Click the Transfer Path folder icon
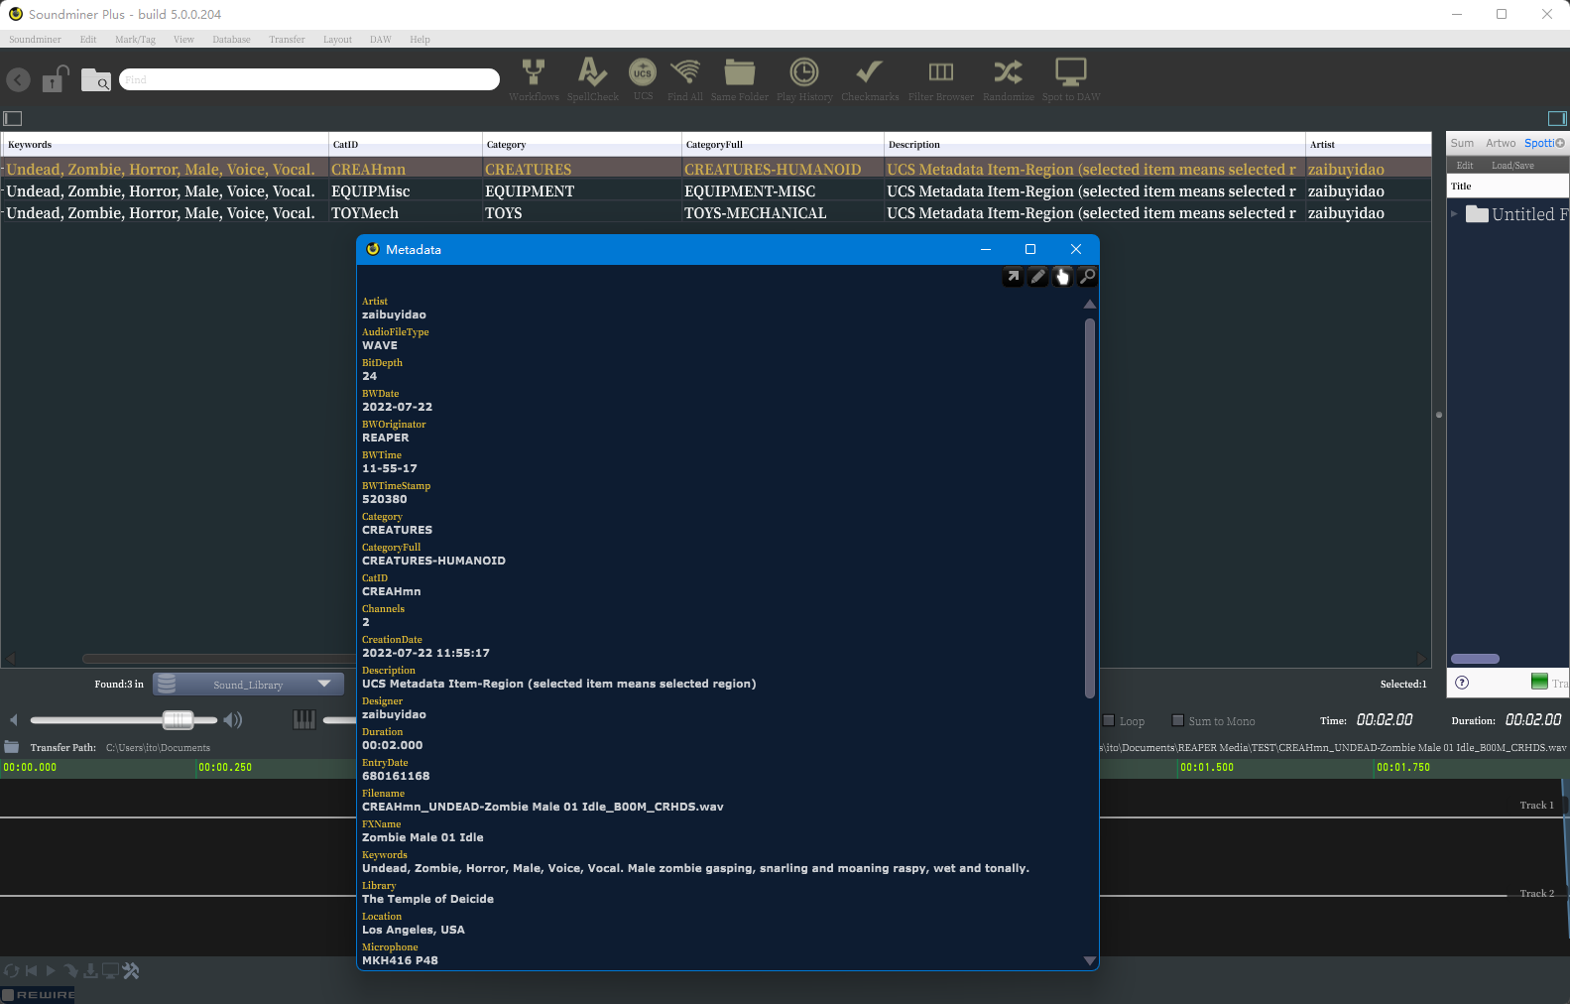1570x1004 pixels. [x=12, y=747]
